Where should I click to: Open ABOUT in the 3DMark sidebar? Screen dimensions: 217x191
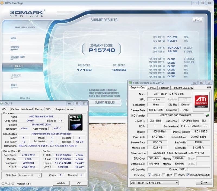coord(14,85)
